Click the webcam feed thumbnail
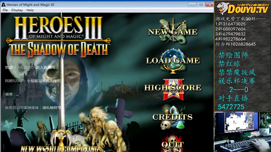 click(243, 132)
